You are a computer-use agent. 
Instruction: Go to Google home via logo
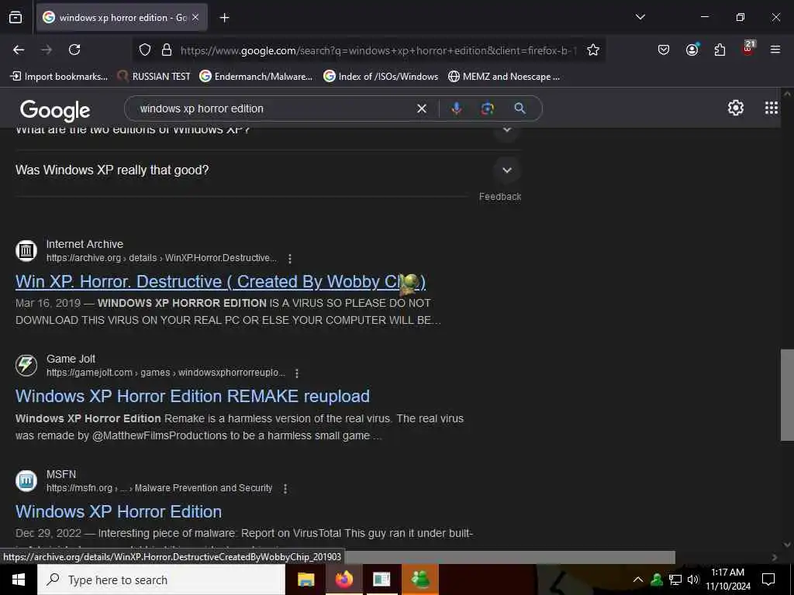click(55, 110)
